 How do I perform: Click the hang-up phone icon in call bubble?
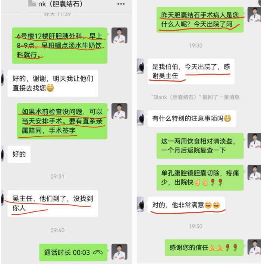pos(98,252)
